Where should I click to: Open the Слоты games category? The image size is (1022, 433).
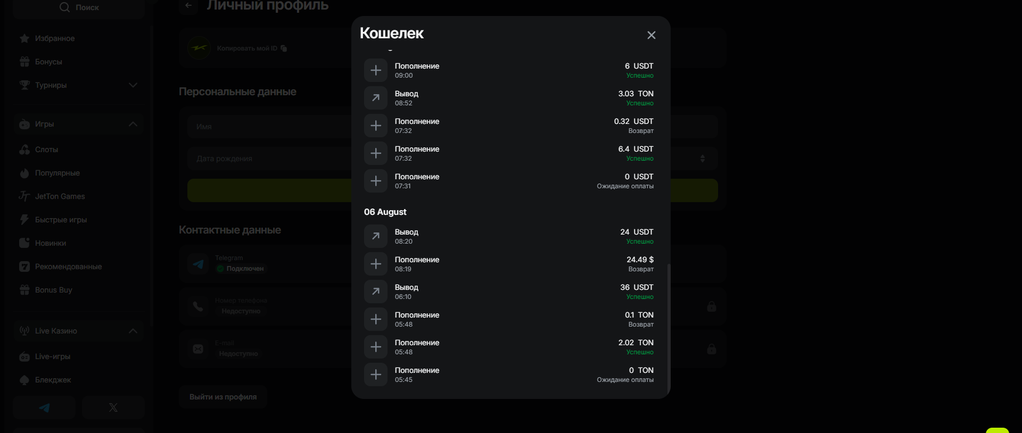(x=46, y=149)
